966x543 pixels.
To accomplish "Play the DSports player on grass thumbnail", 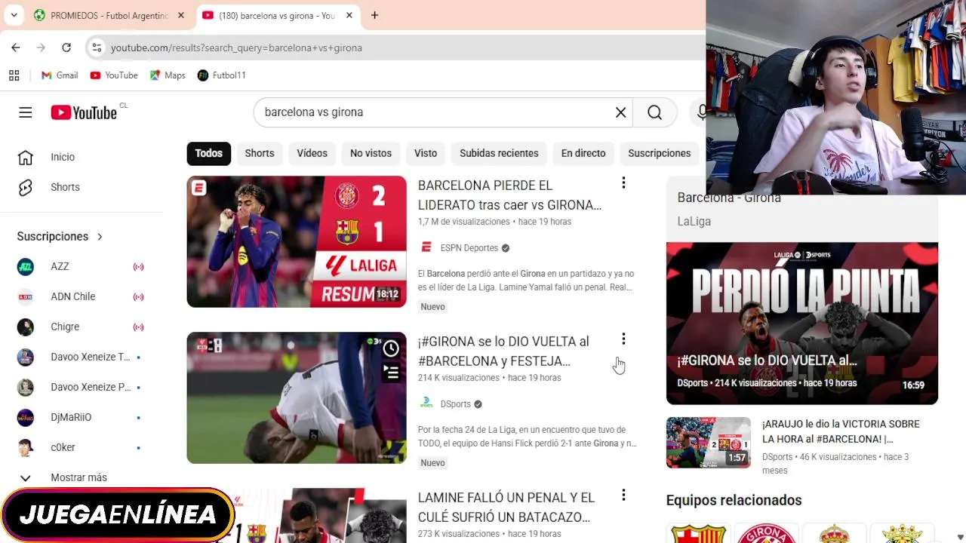I will pyautogui.click(x=297, y=397).
